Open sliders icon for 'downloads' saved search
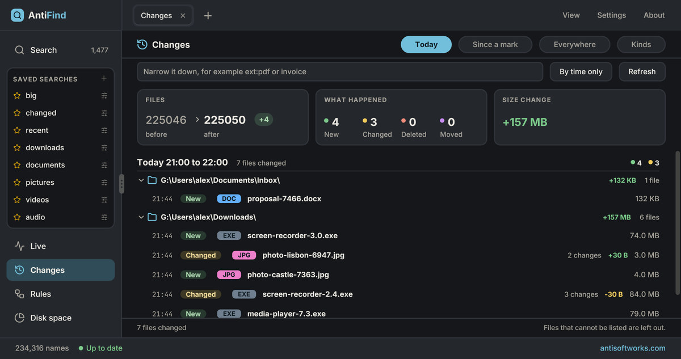This screenshot has width=681, height=359. point(104,147)
